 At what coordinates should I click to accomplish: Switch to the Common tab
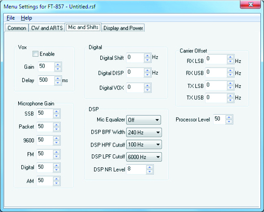coord(17,28)
